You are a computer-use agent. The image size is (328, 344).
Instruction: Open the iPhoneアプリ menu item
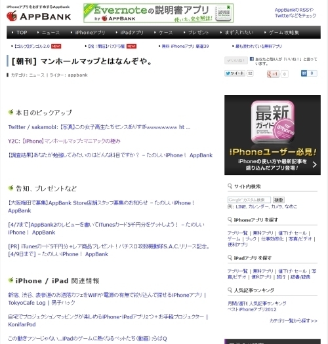pyautogui.click(x=90, y=33)
